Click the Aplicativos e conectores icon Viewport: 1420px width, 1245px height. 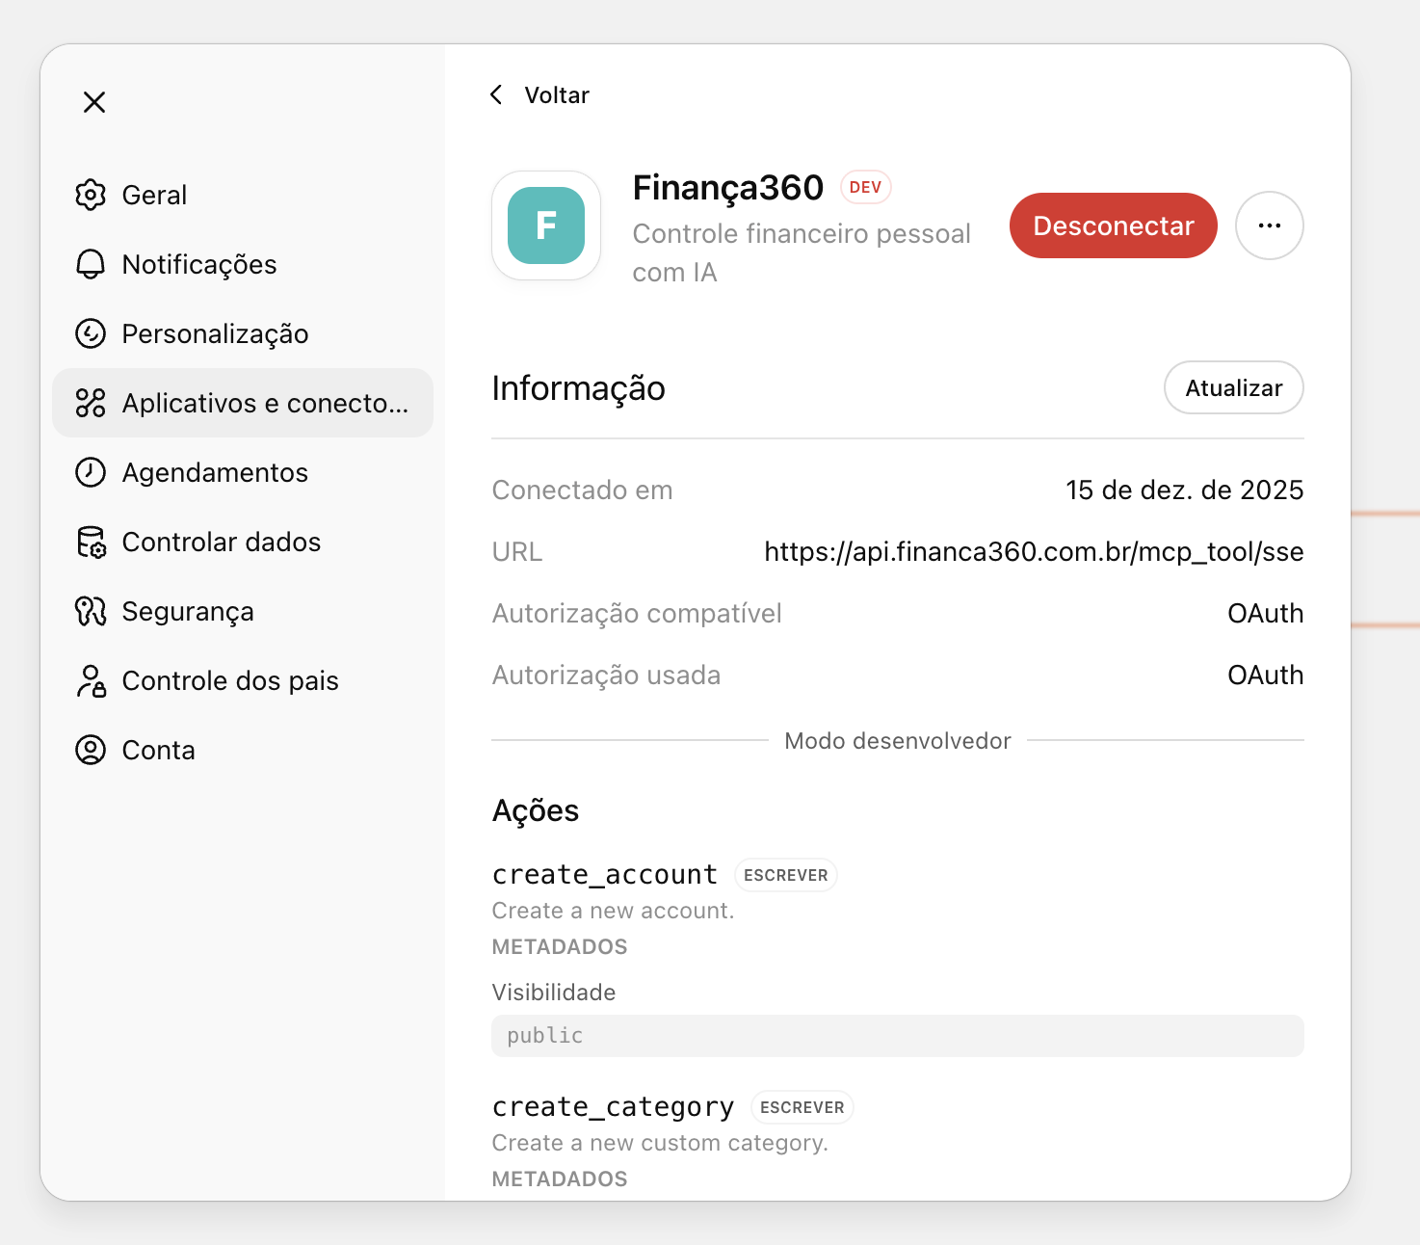91,403
